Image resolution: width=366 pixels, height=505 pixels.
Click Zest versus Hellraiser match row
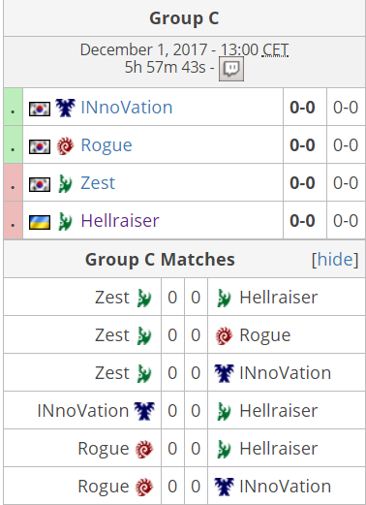184,297
